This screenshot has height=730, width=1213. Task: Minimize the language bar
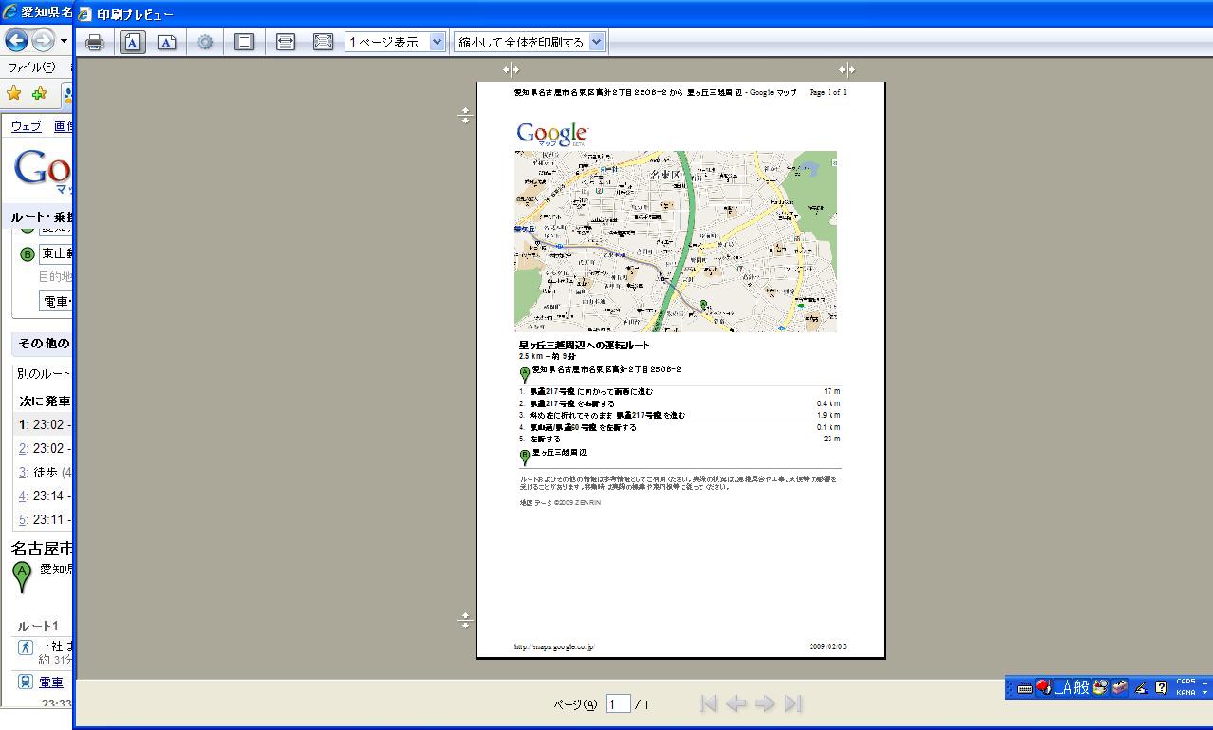click(1205, 682)
